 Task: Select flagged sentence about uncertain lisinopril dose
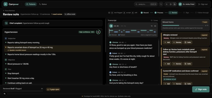52,48
